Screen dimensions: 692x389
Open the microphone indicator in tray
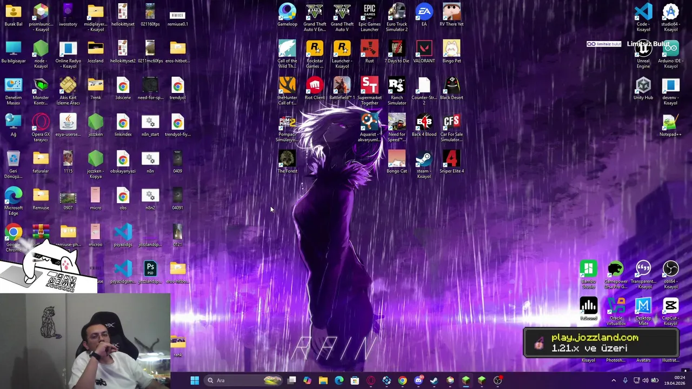(x=626, y=380)
